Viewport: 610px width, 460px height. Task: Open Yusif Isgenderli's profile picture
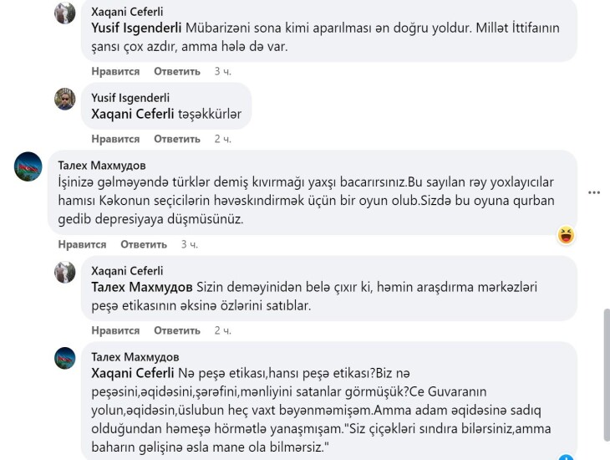click(x=64, y=99)
